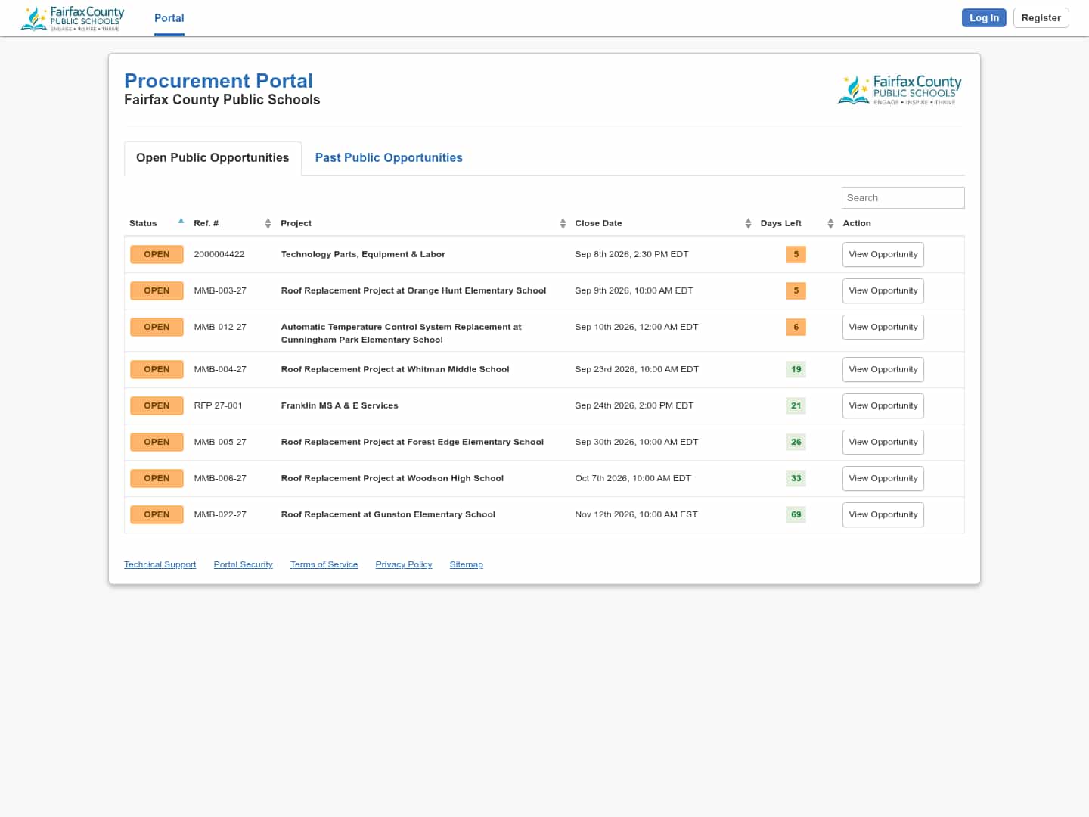
Task: Click the 21 days left badge
Action: point(796,406)
